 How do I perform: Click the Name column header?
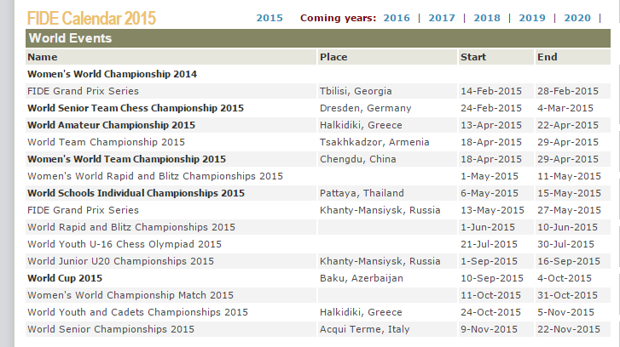[43, 57]
